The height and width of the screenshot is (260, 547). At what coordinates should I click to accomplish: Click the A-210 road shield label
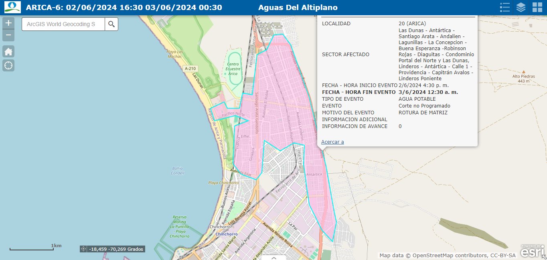[190, 69]
